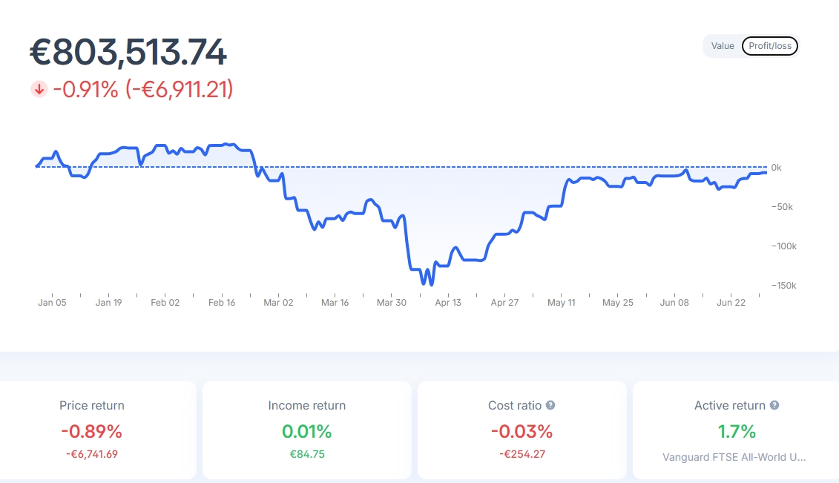The image size is (839, 483).
Task: Click the Jun 22 axis label
Action: pos(731,303)
